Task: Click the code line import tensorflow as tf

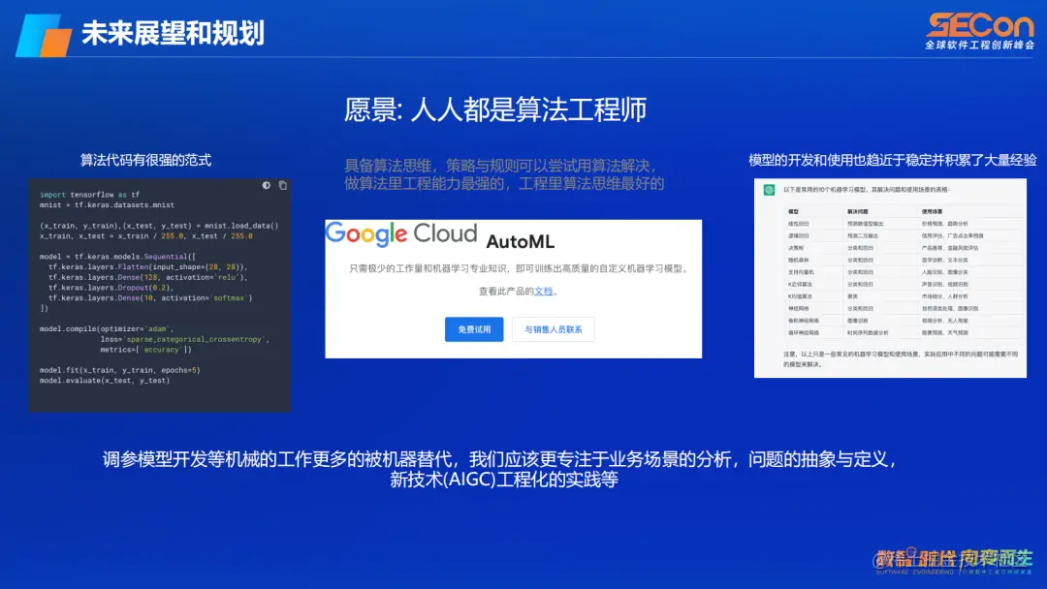Action: (89, 195)
